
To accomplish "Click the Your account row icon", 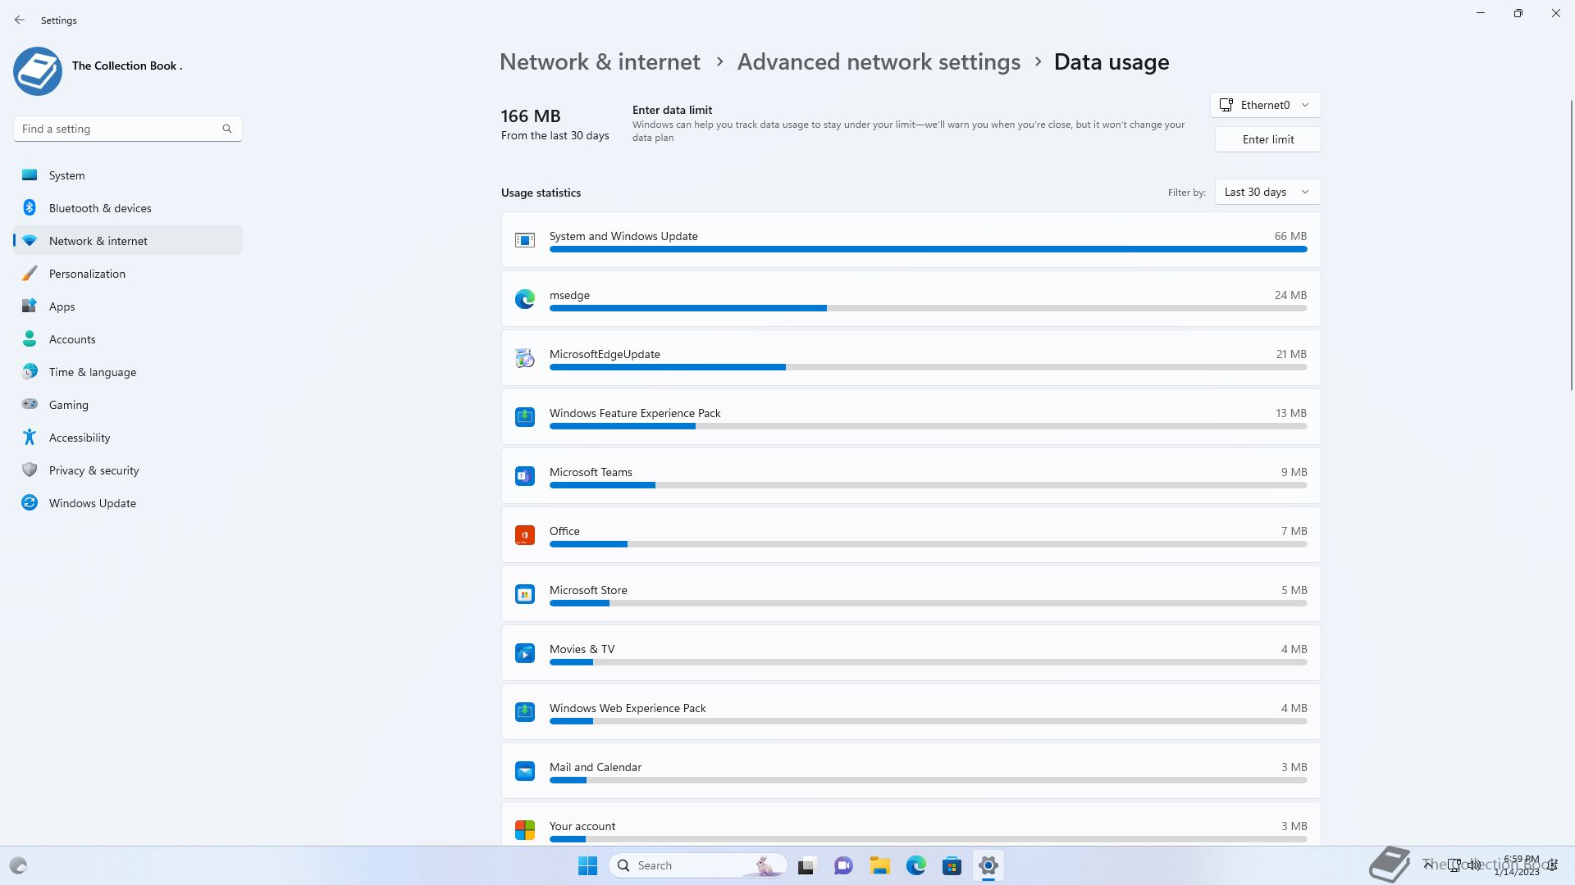I will coord(525,830).
